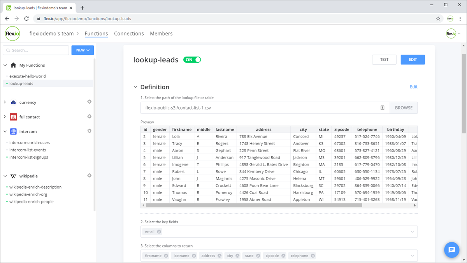Remove the lastname column tag

[x=194, y=256]
